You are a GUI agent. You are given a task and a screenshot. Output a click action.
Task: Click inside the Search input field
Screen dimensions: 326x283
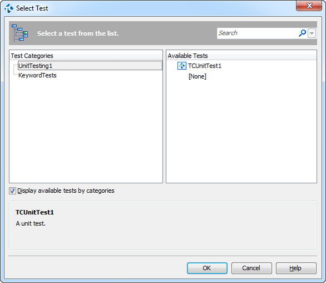coord(258,33)
